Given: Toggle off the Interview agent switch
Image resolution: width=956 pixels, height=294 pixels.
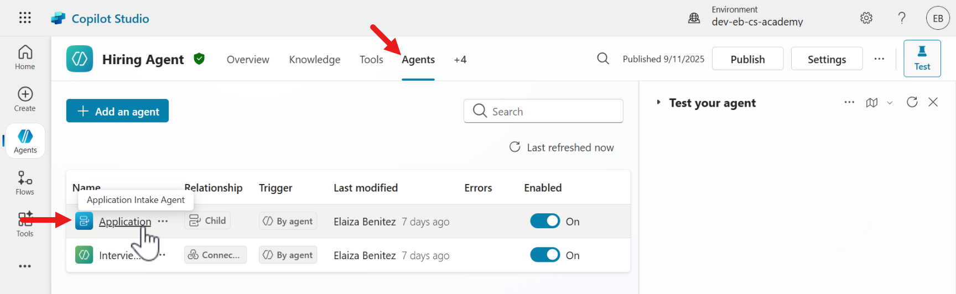Looking at the screenshot, I should 545,255.
